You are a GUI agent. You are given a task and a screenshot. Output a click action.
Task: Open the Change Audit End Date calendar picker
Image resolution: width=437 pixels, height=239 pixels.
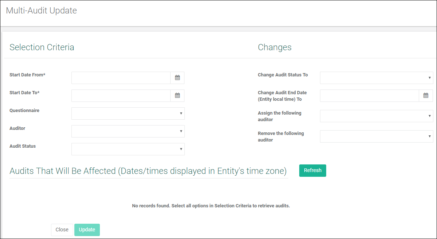(425, 95)
